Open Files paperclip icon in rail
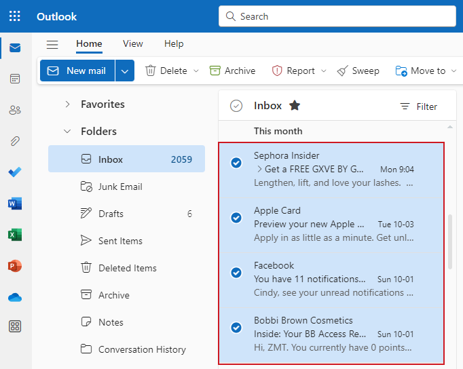 pos(15,141)
